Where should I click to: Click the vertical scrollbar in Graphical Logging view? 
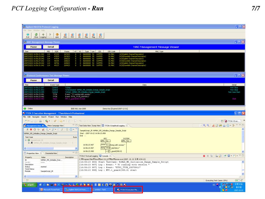(243, 140)
